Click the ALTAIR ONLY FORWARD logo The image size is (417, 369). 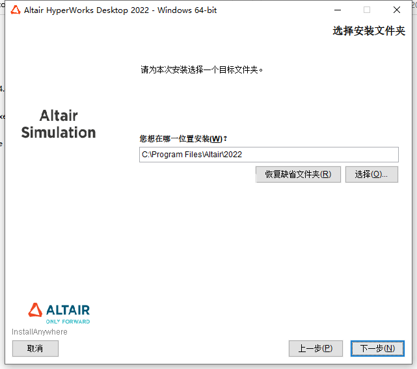(59, 314)
